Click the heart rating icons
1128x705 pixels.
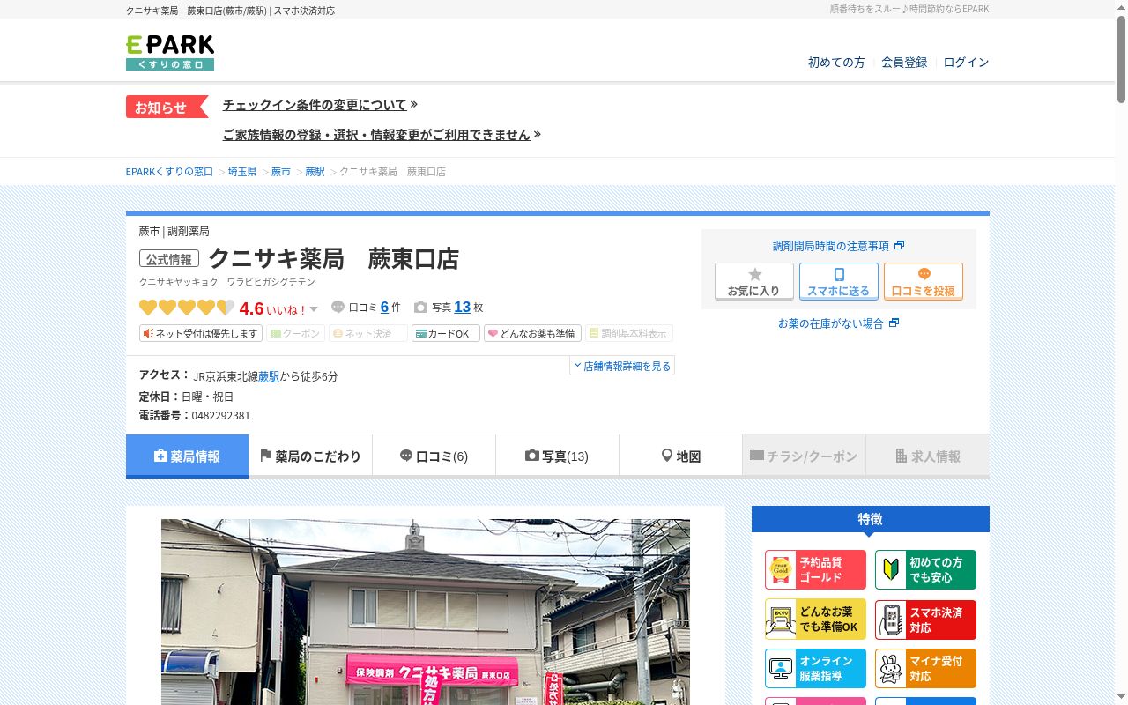[x=187, y=308]
